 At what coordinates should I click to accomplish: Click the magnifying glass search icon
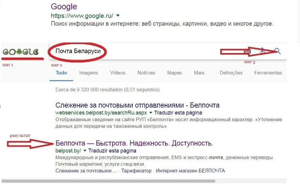(x=277, y=51)
